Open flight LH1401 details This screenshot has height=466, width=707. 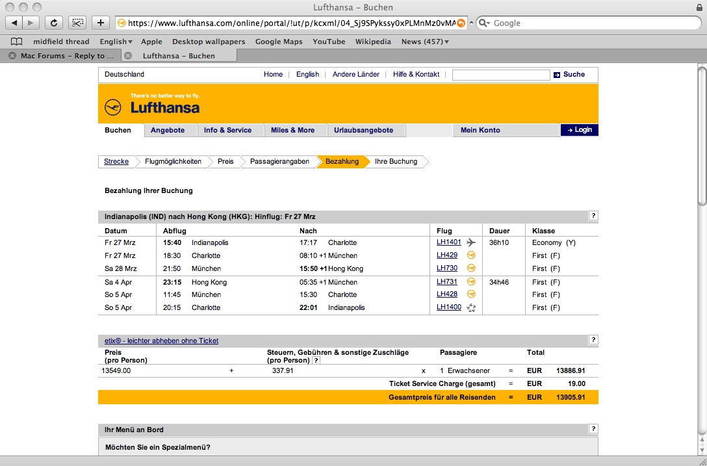coord(448,242)
